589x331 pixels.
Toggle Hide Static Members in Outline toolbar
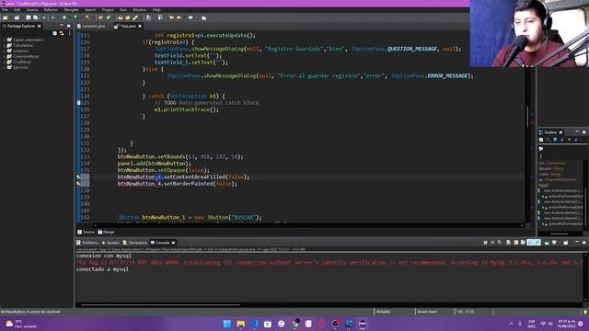pyautogui.click(x=562, y=140)
